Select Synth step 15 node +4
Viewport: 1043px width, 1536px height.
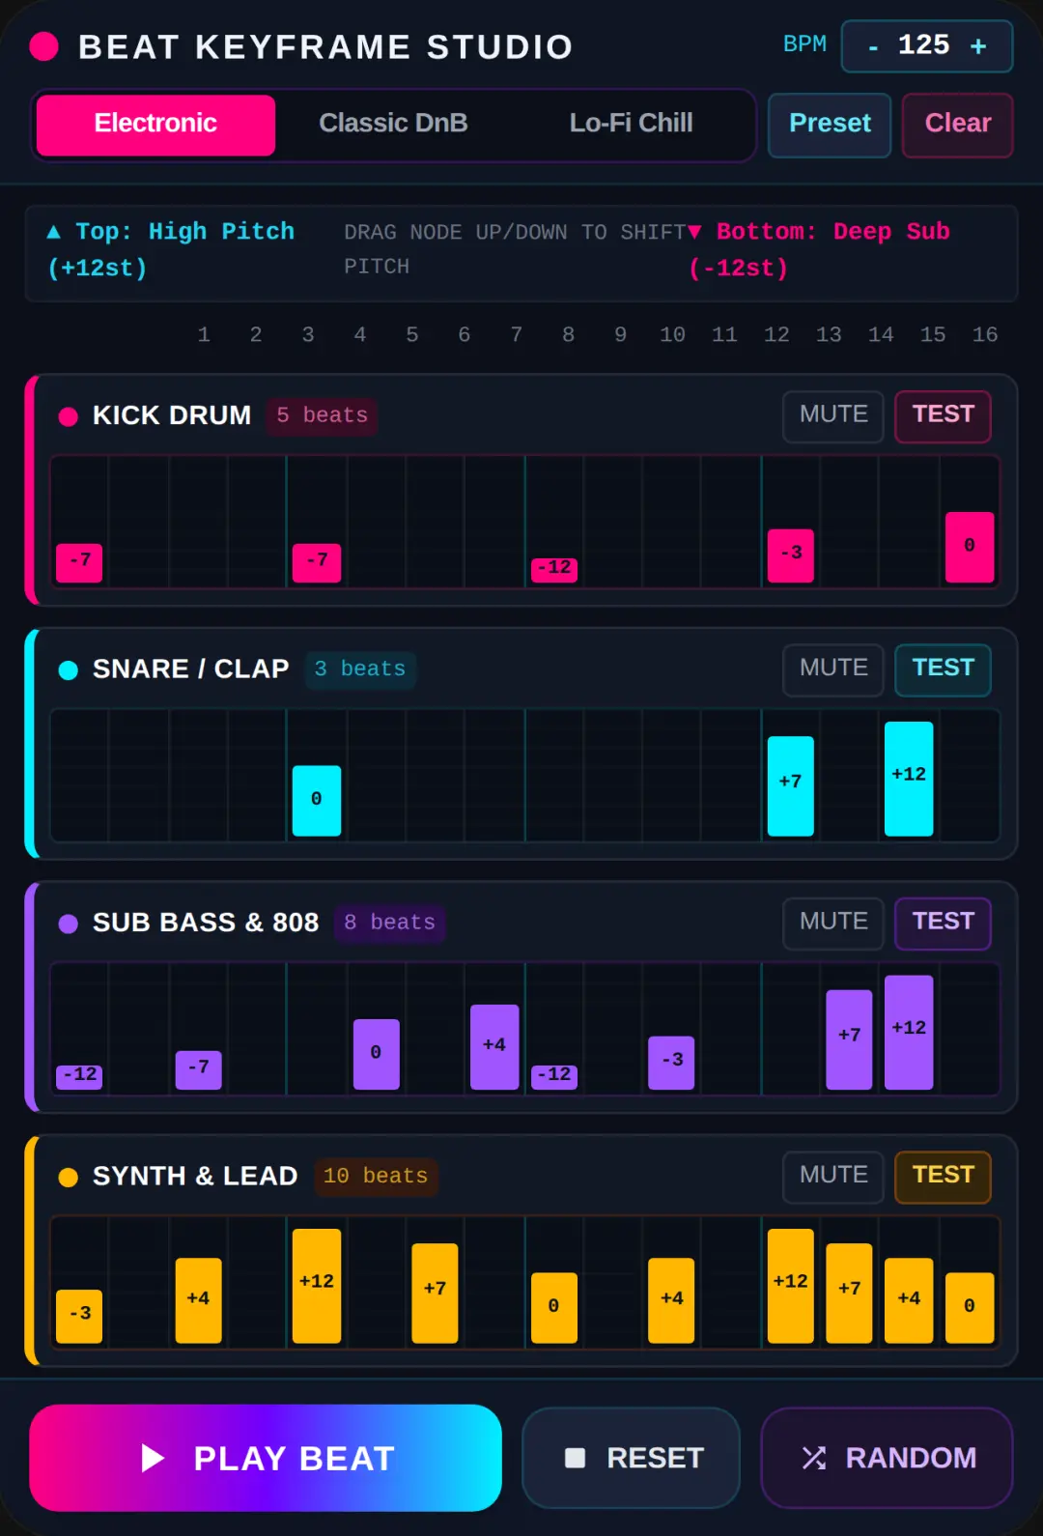click(909, 1300)
